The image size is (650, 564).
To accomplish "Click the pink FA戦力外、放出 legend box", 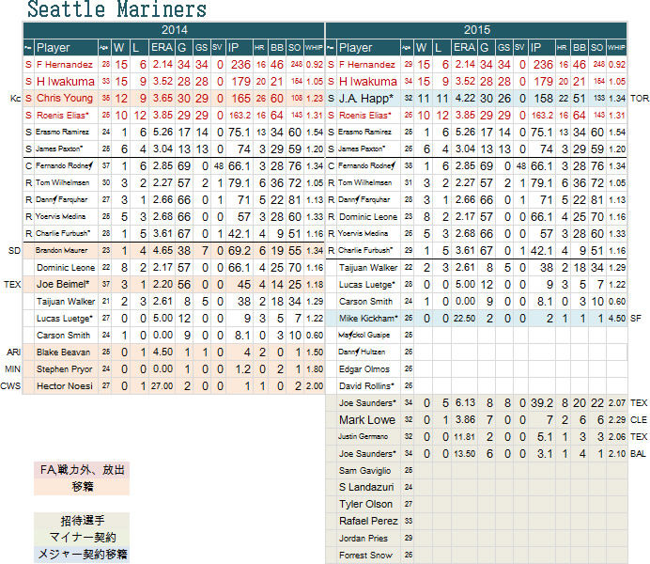I will (x=82, y=470).
